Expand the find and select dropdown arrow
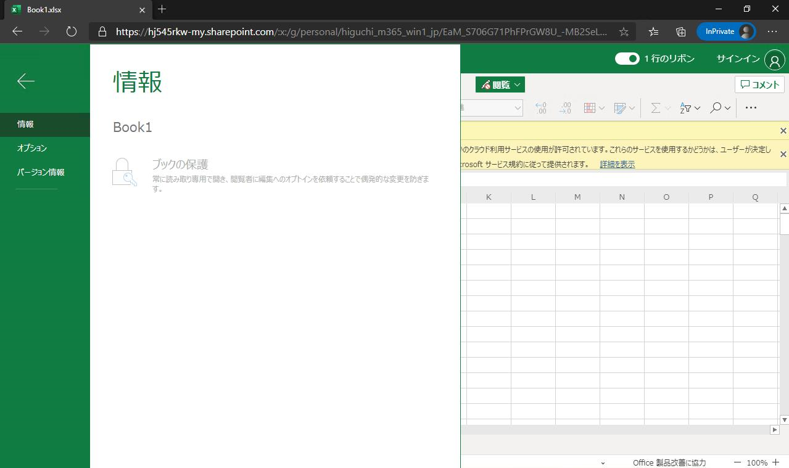Image resolution: width=789 pixels, height=468 pixels. pyautogui.click(x=727, y=109)
